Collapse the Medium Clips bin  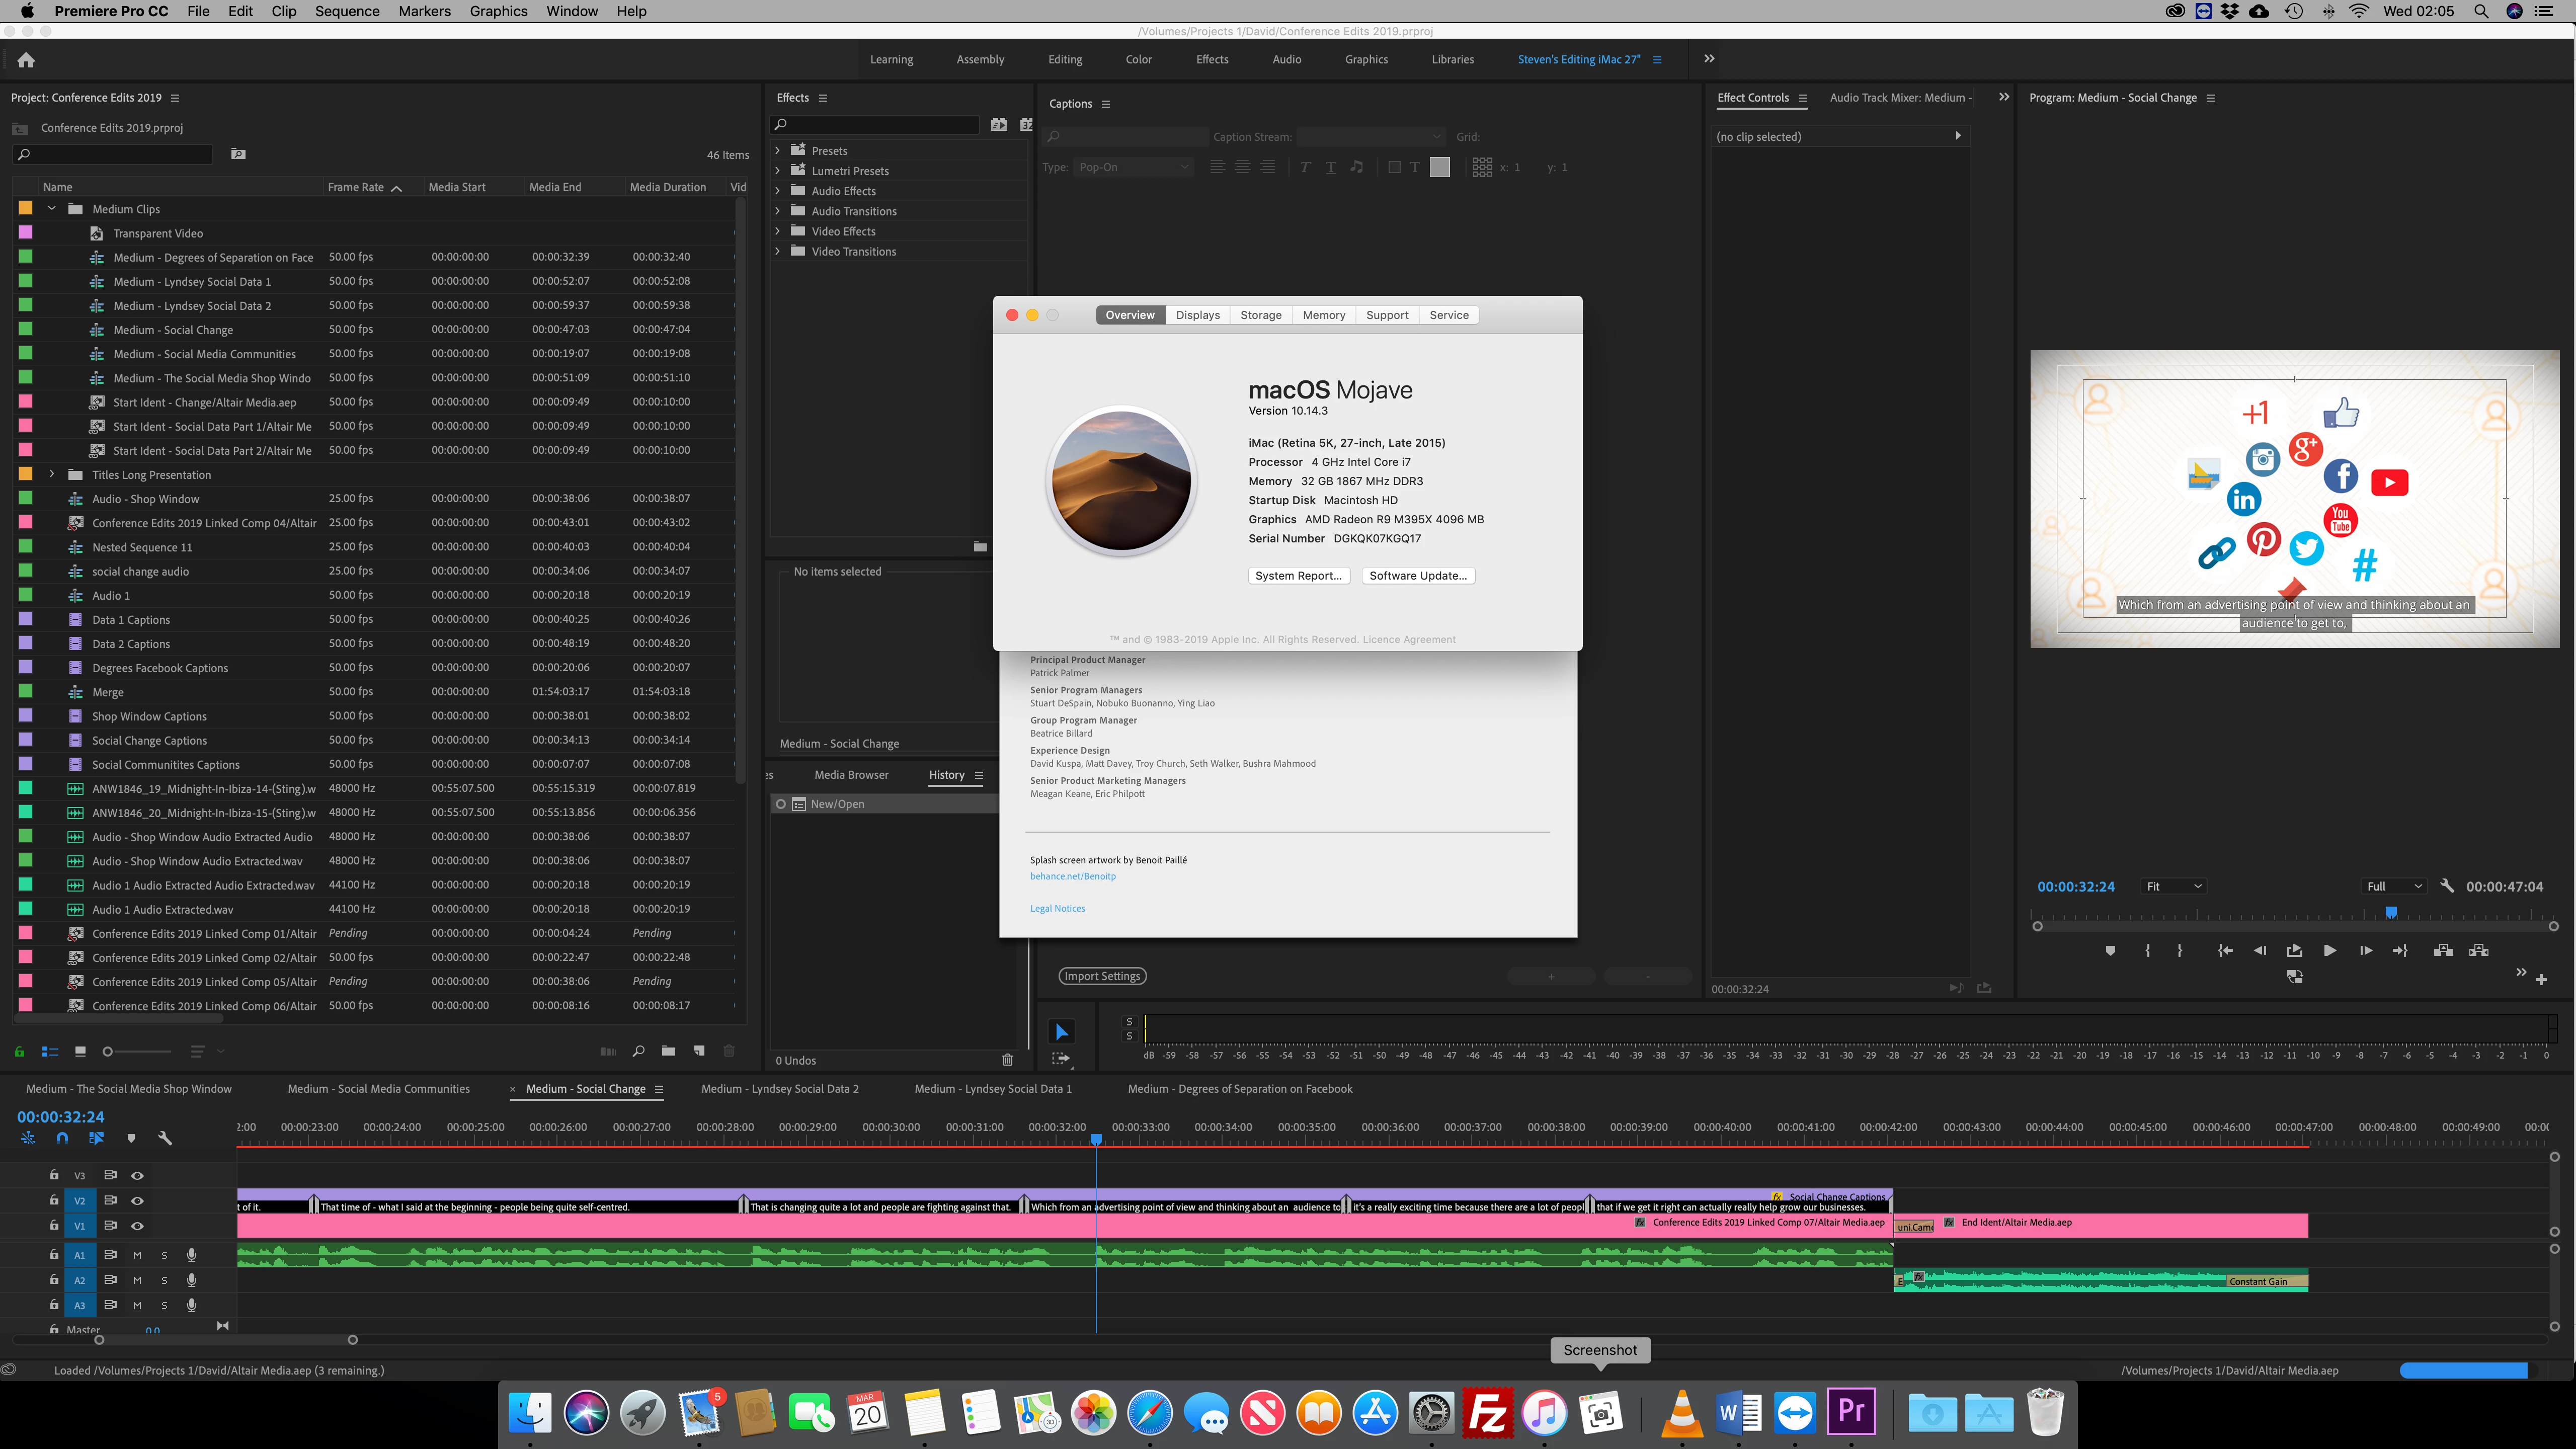click(52, 209)
